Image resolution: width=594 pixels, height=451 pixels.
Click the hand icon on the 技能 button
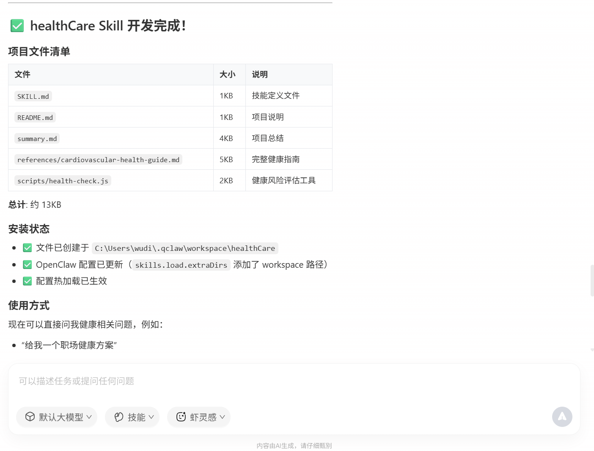119,417
